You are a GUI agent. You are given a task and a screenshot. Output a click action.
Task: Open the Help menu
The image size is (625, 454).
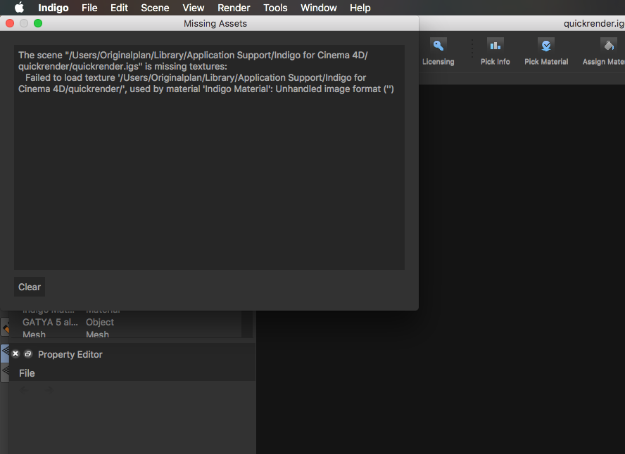click(x=360, y=8)
